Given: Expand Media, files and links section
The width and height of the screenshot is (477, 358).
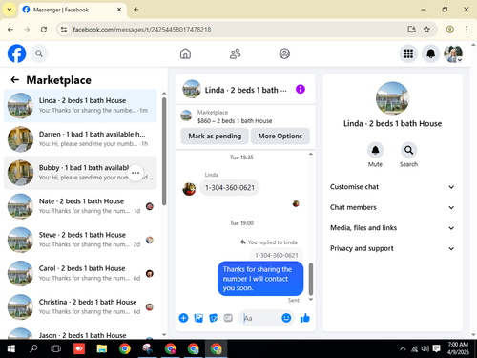Looking at the screenshot, I should click(x=392, y=228).
